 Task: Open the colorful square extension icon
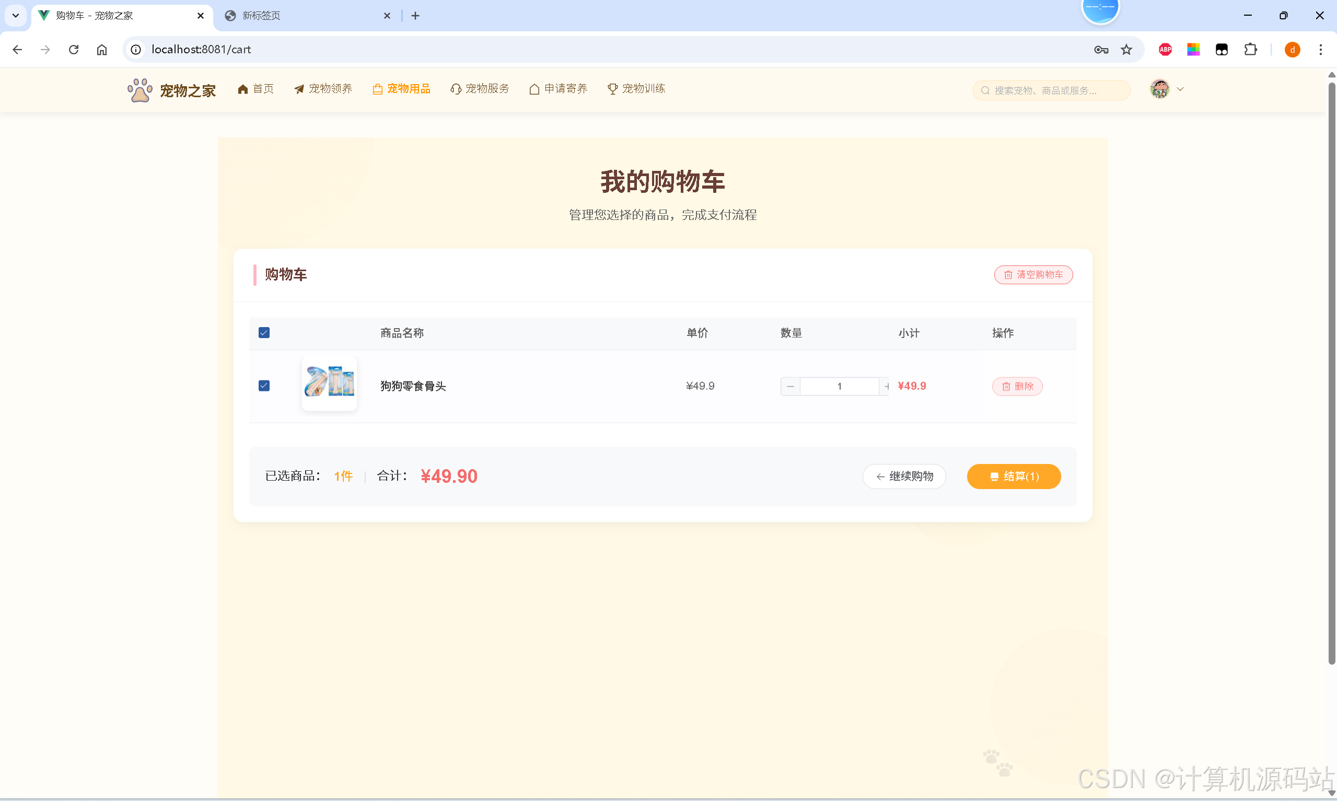1193,50
